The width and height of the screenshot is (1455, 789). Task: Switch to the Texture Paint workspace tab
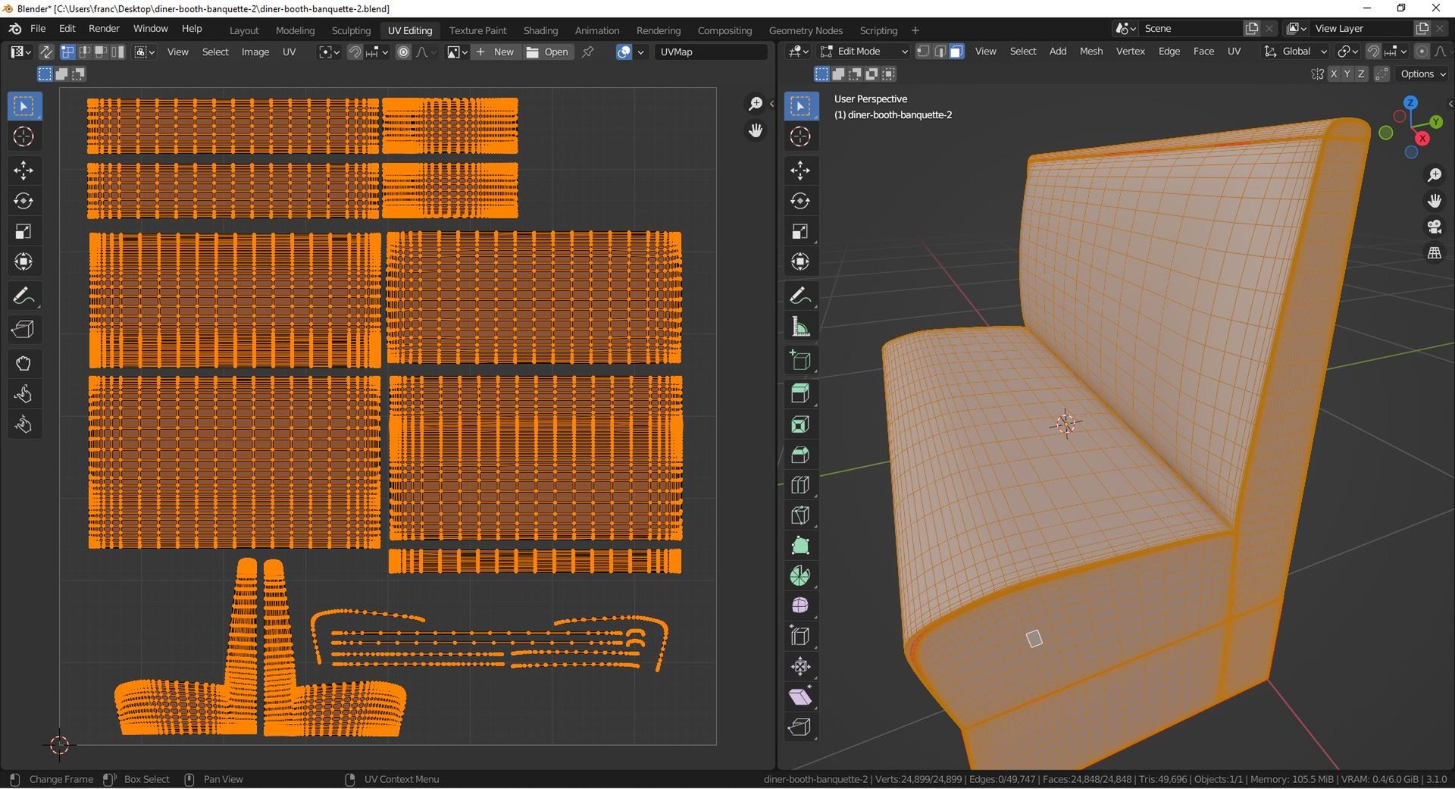[477, 30]
